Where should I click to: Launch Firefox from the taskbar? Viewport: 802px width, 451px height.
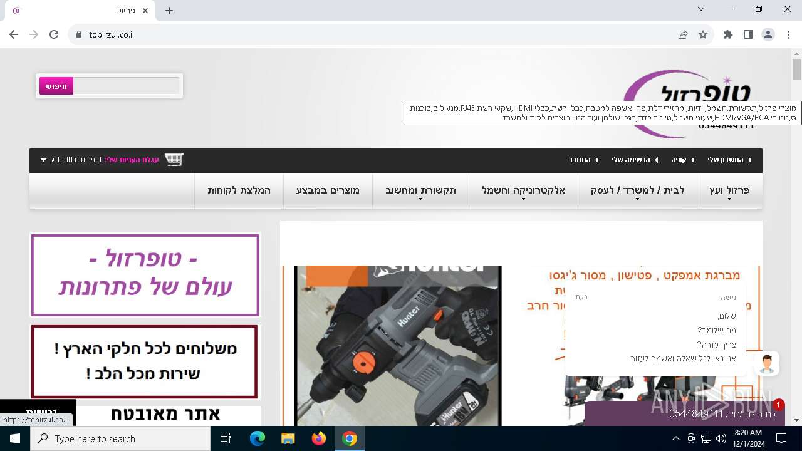pos(319,438)
